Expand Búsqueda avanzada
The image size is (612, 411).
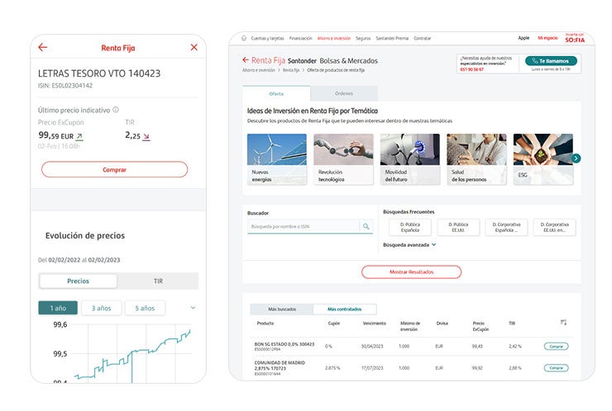click(409, 244)
